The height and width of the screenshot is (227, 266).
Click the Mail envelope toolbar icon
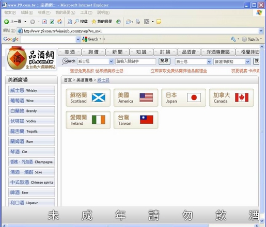(x=129, y=22)
